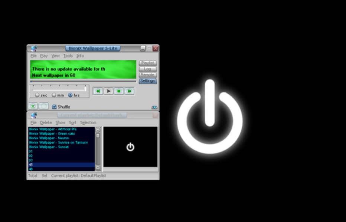Select the sec radio button
Image resolution: width=346 pixels, height=222 pixels.
(x=37, y=95)
